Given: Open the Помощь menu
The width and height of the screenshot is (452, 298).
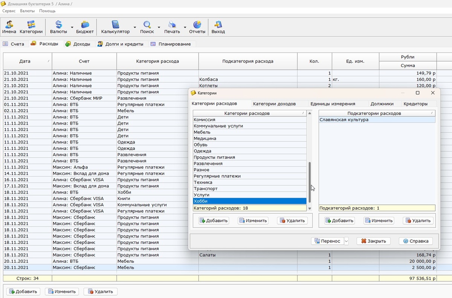Looking at the screenshot, I should 47,11.
